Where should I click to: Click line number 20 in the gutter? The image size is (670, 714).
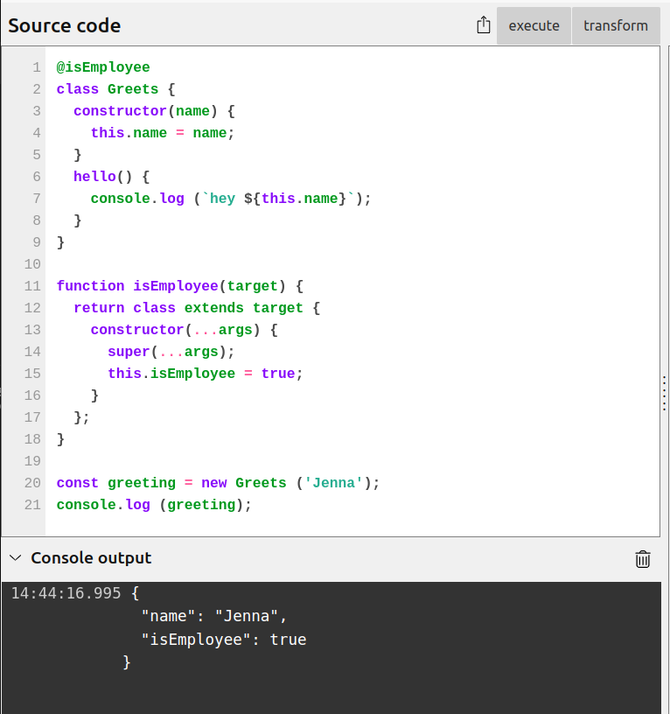click(x=33, y=483)
